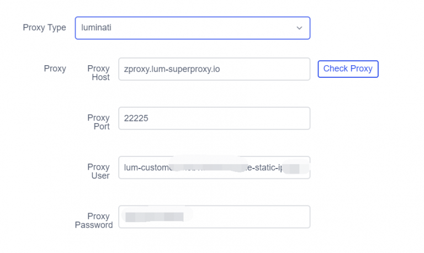Open the luminati proxy type selector
This screenshot has width=424, height=253.
coord(192,28)
